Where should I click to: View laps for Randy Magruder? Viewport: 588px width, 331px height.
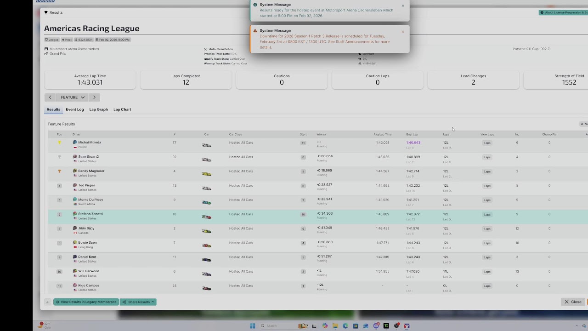point(487,171)
